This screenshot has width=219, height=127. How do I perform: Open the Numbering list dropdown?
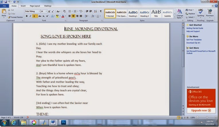[78, 11]
